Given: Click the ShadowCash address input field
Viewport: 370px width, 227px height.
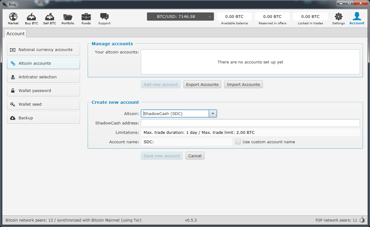Looking at the screenshot, I should click(250, 123).
